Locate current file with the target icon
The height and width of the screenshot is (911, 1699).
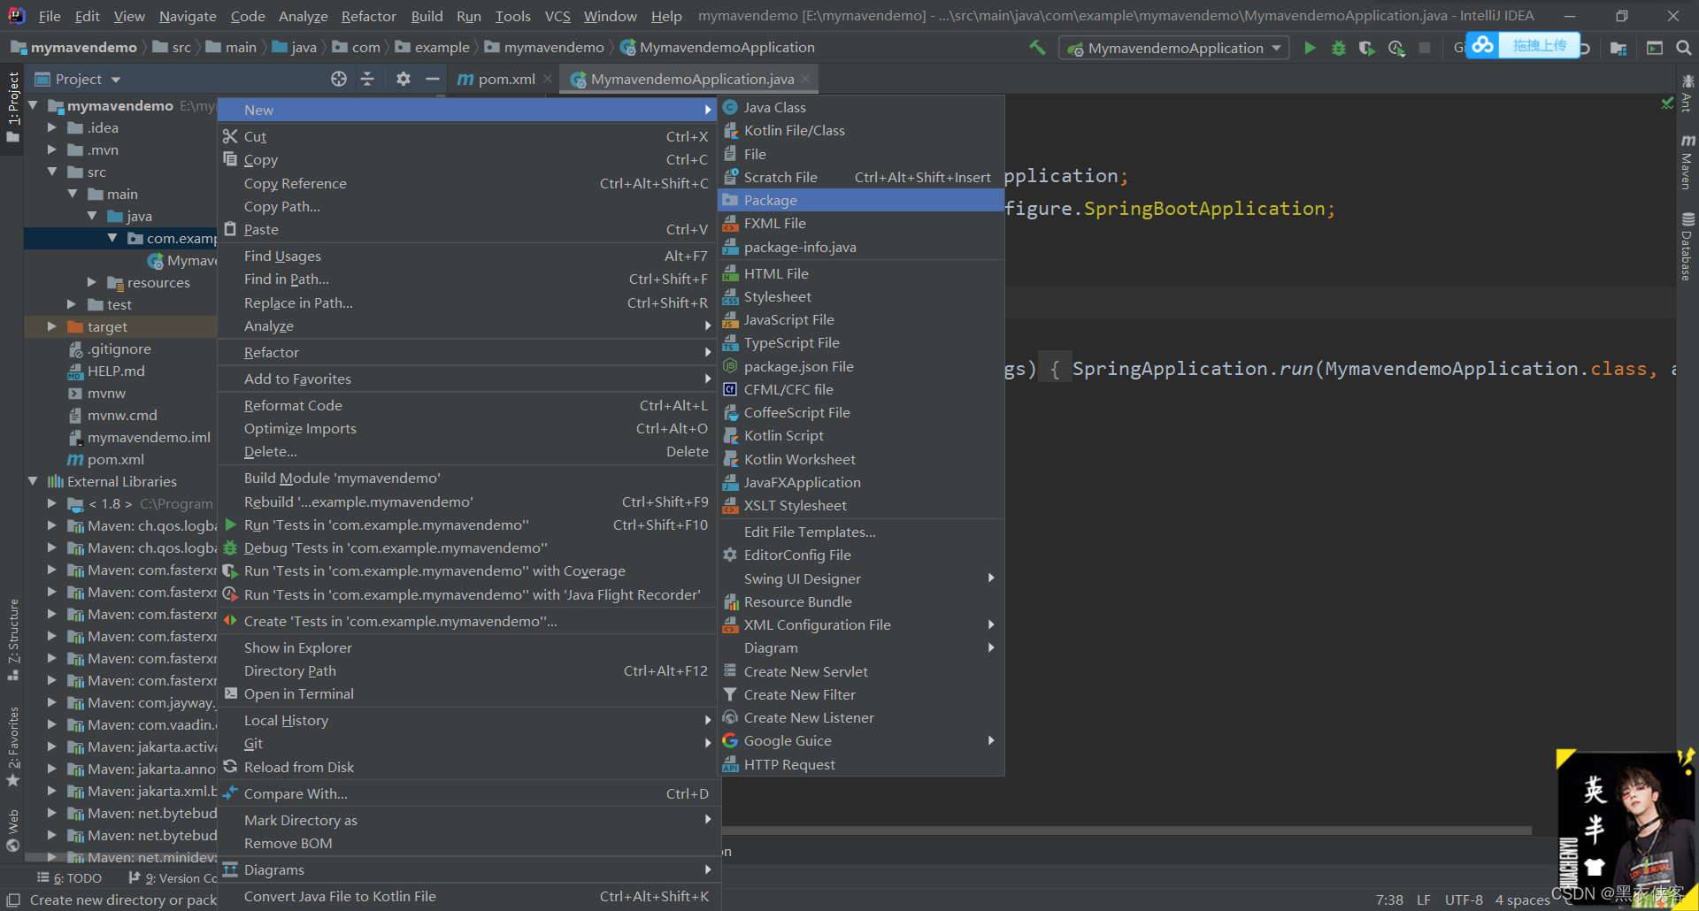(x=339, y=79)
